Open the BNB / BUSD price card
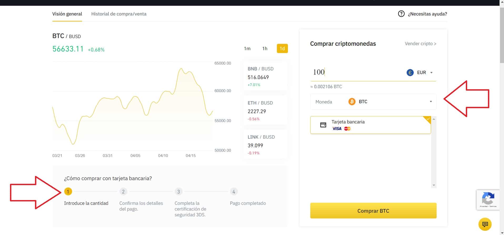This screenshot has width=504, height=235. [266, 76]
